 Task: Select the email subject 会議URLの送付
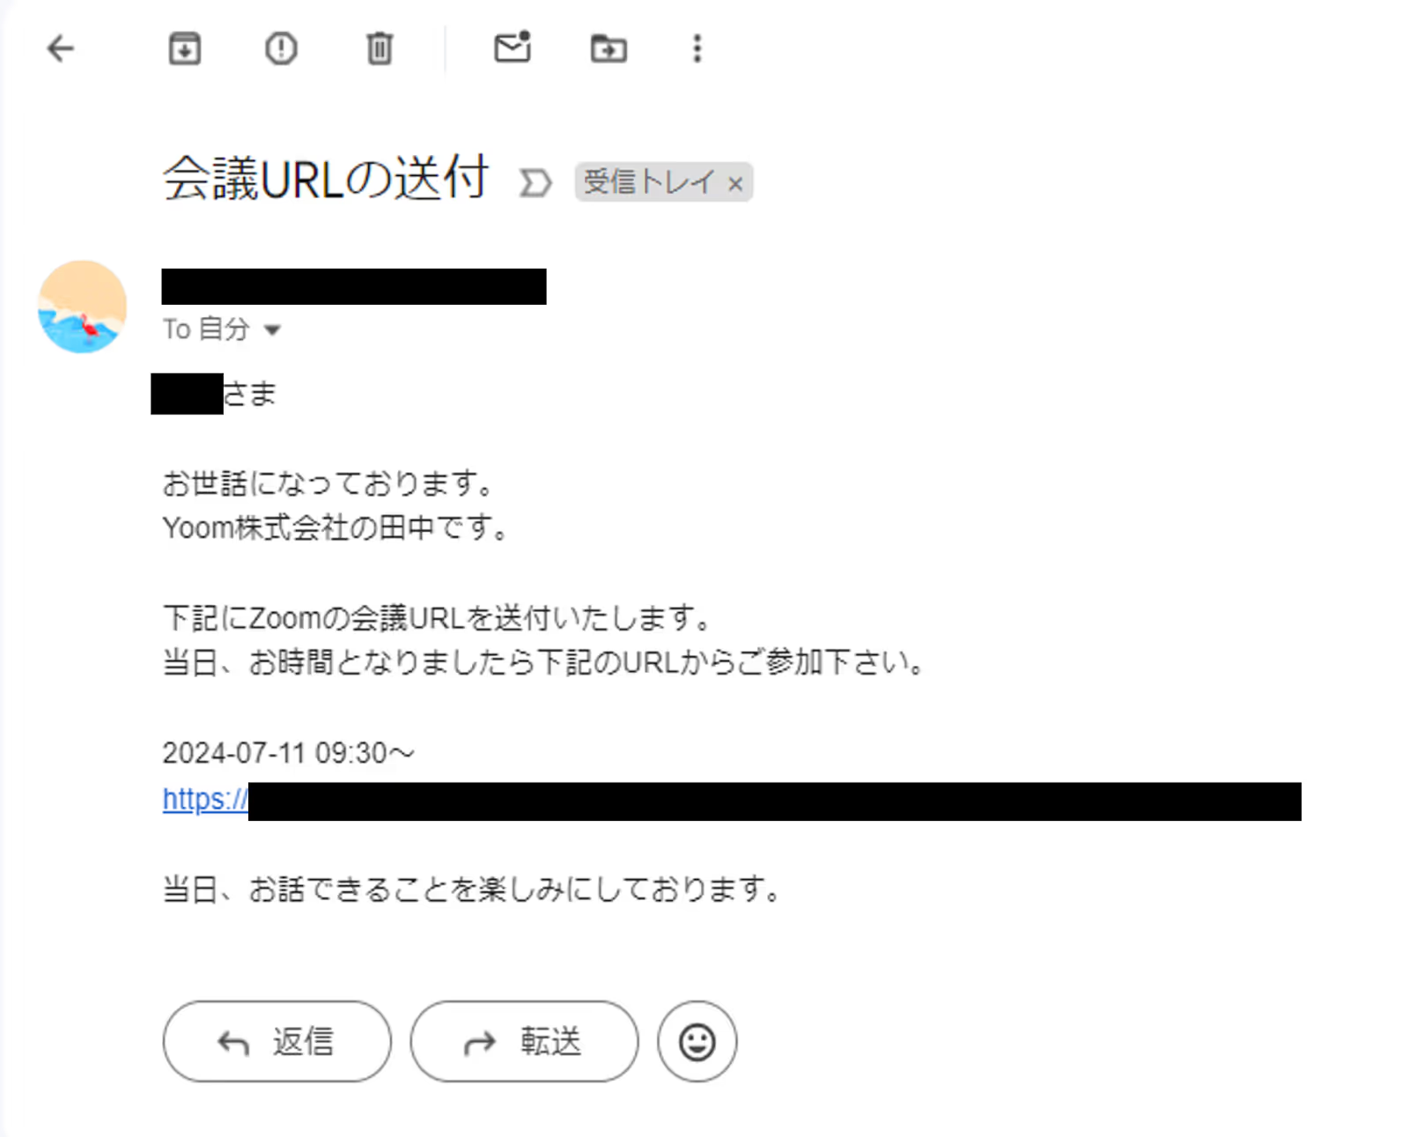(326, 180)
